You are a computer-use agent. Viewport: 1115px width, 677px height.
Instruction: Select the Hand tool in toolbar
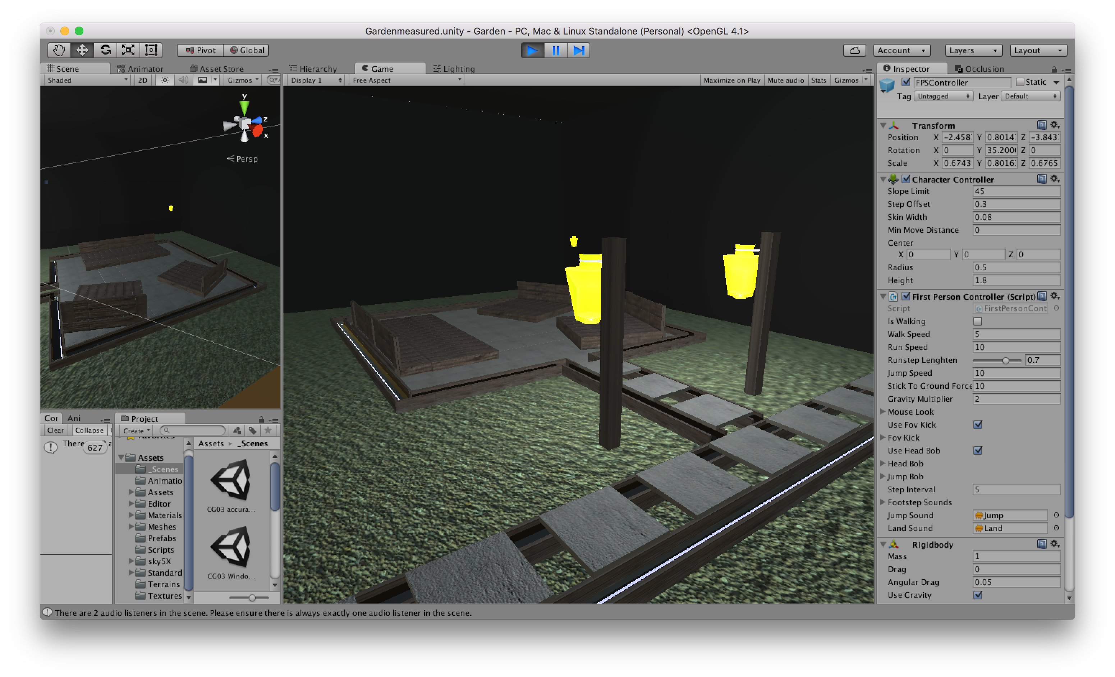tap(59, 50)
